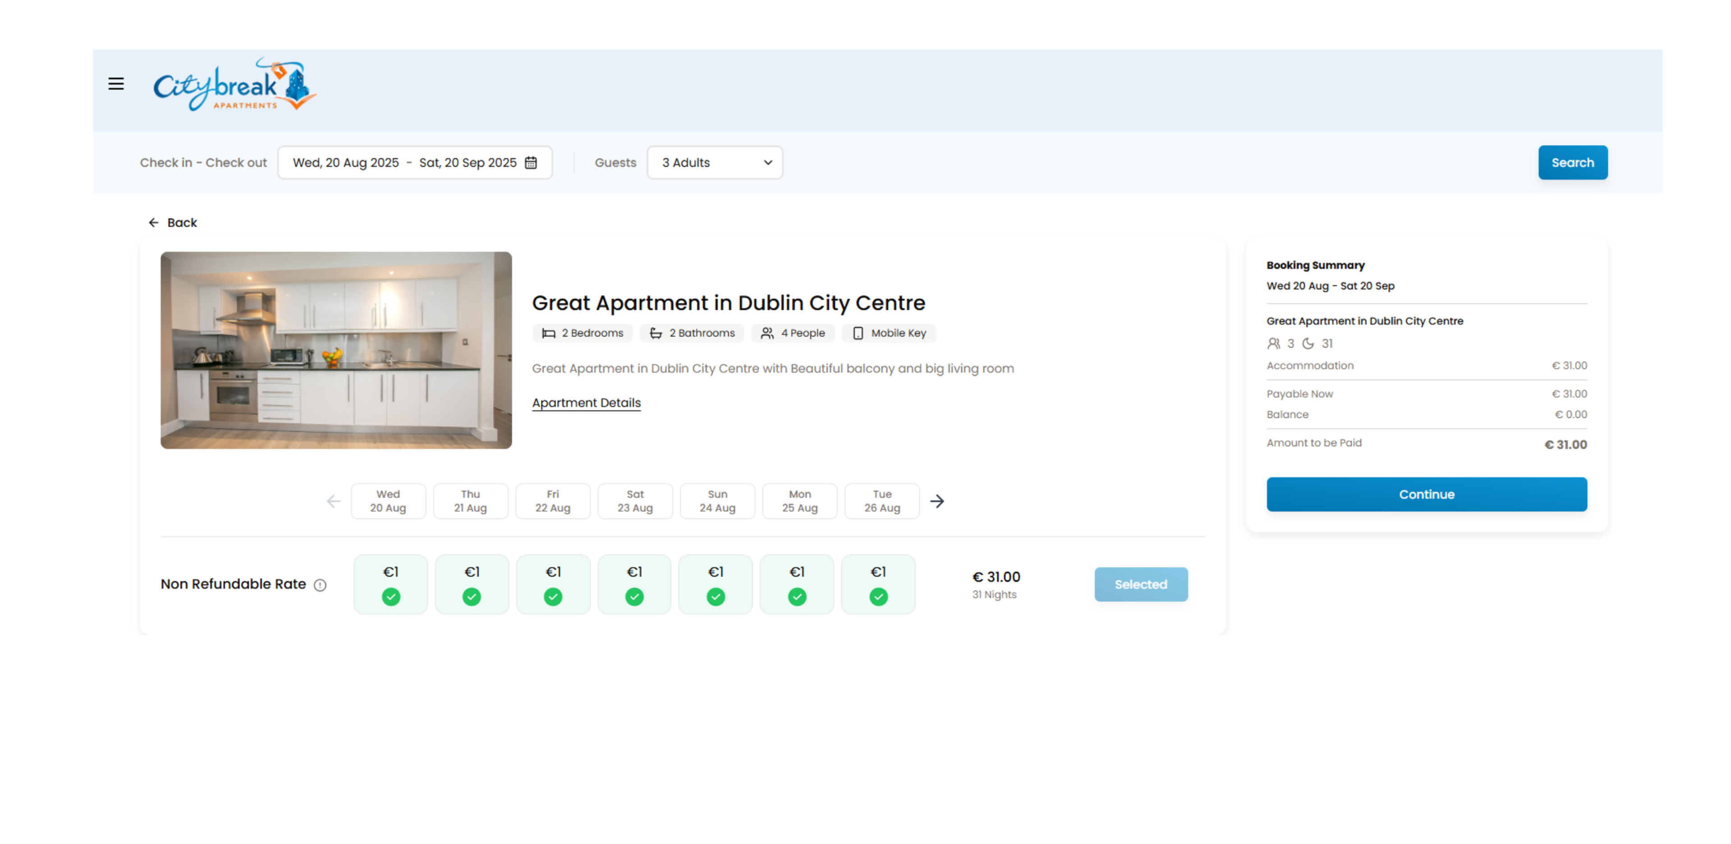Open the check-in check-out date field
Screen dimensions: 1731x844
(405, 163)
